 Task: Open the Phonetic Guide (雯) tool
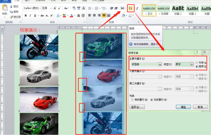78,8
